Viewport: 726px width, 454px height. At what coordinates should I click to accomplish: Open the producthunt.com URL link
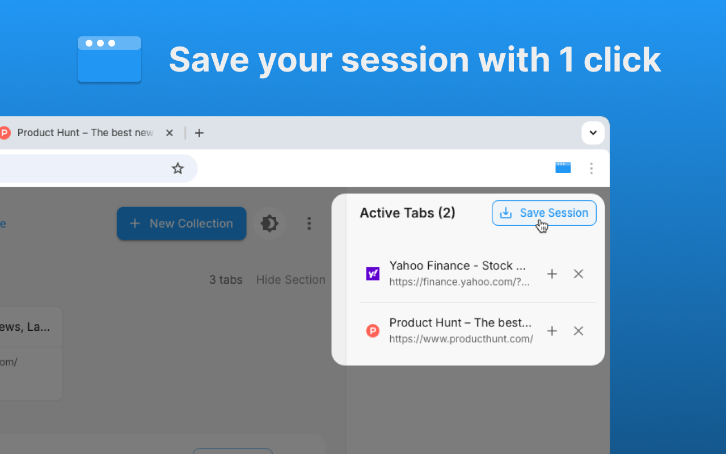coord(461,338)
